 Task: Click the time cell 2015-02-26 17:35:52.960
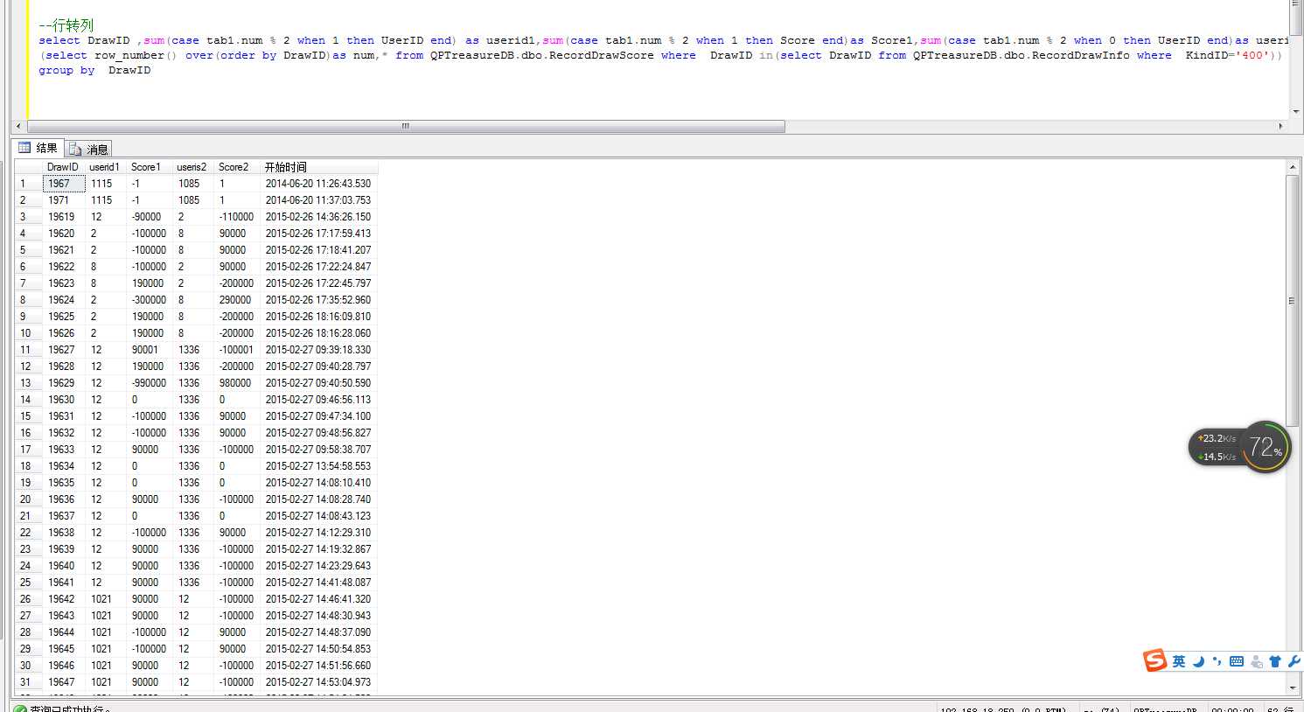tap(319, 300)
